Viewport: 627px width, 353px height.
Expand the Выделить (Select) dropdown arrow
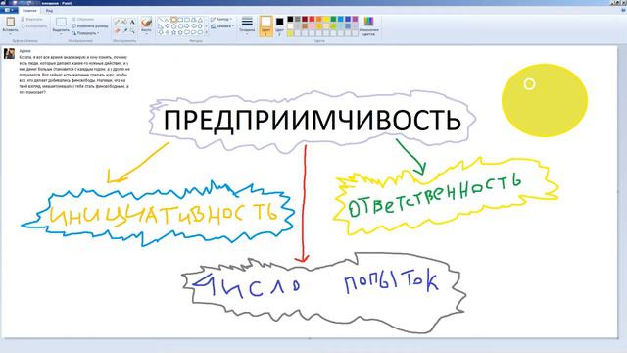click(61, 33)
